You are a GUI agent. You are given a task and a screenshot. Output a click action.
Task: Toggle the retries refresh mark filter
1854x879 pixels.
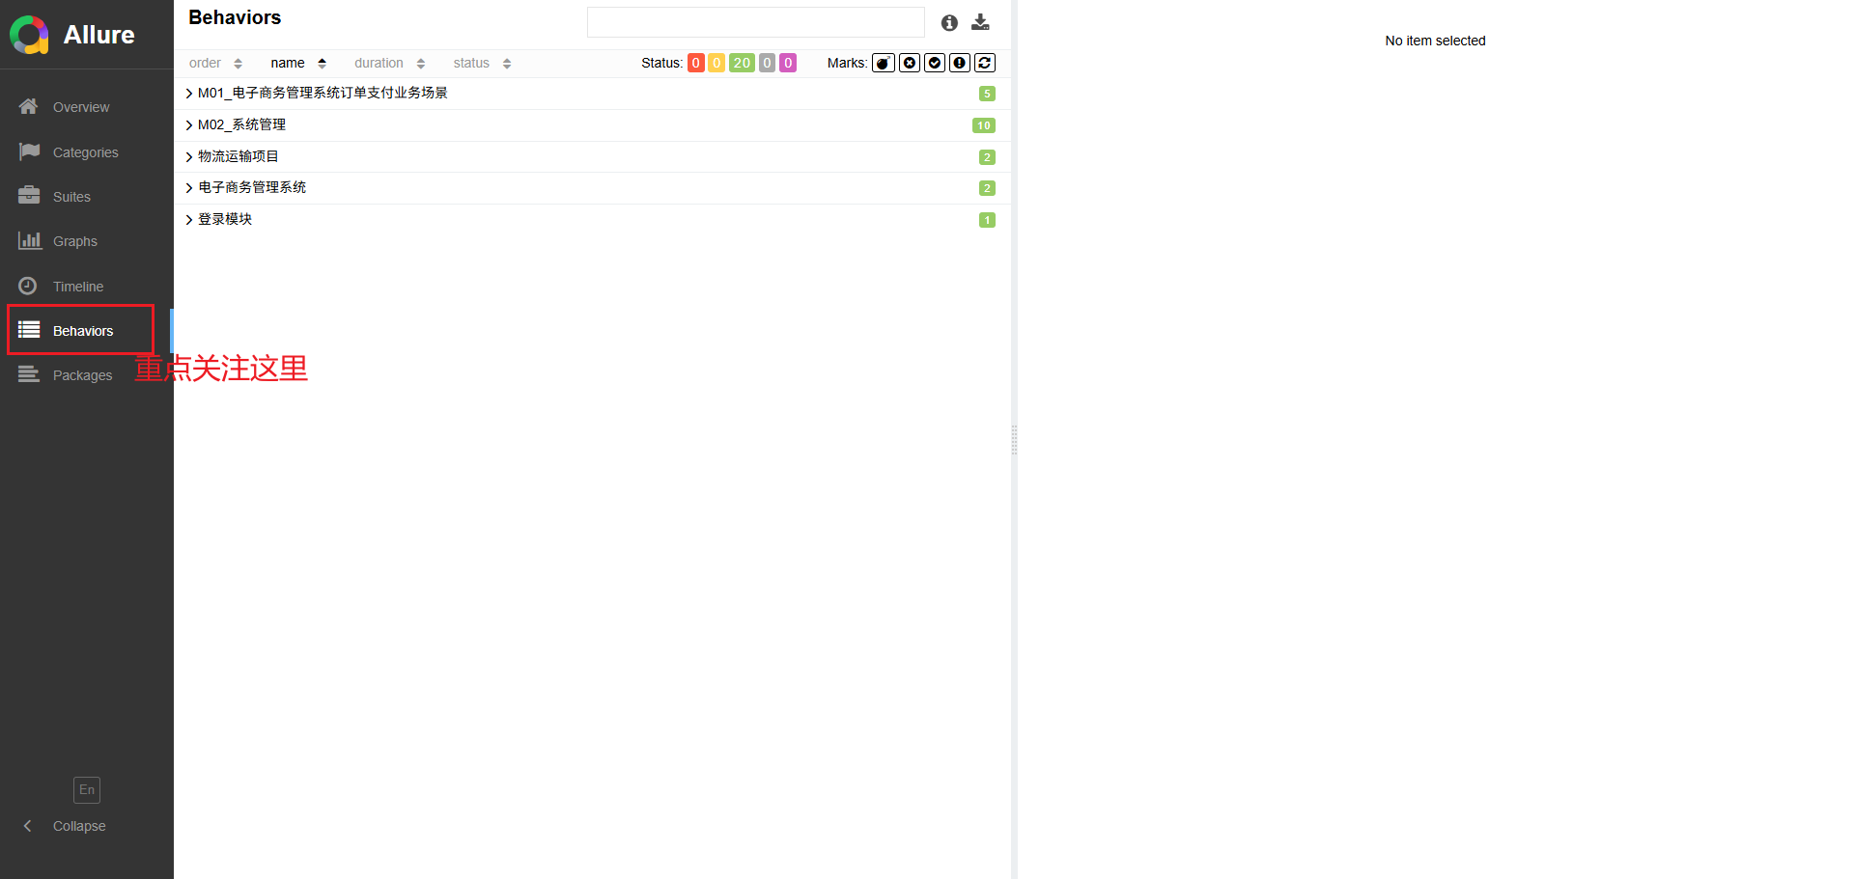985,63
